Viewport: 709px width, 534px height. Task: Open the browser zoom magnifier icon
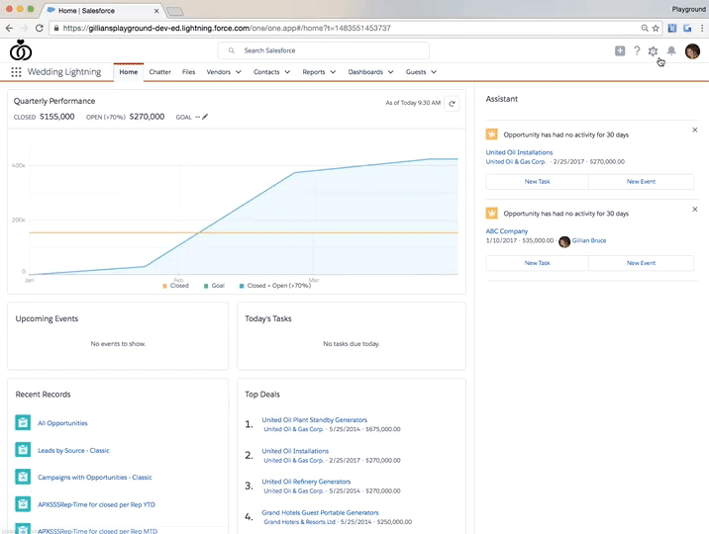tap(645, 28)
